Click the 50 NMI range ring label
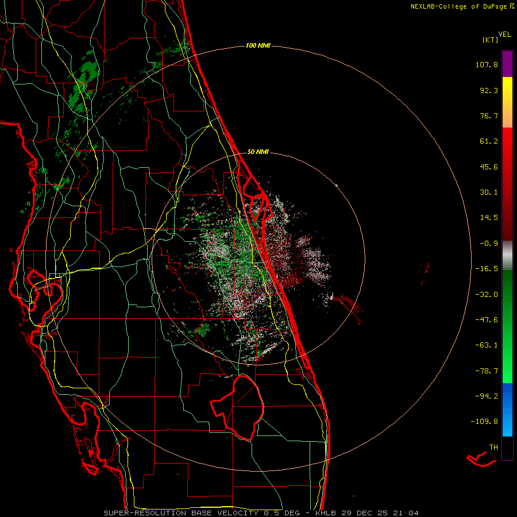Screen dimensions: 517x517 coord(258,152)
